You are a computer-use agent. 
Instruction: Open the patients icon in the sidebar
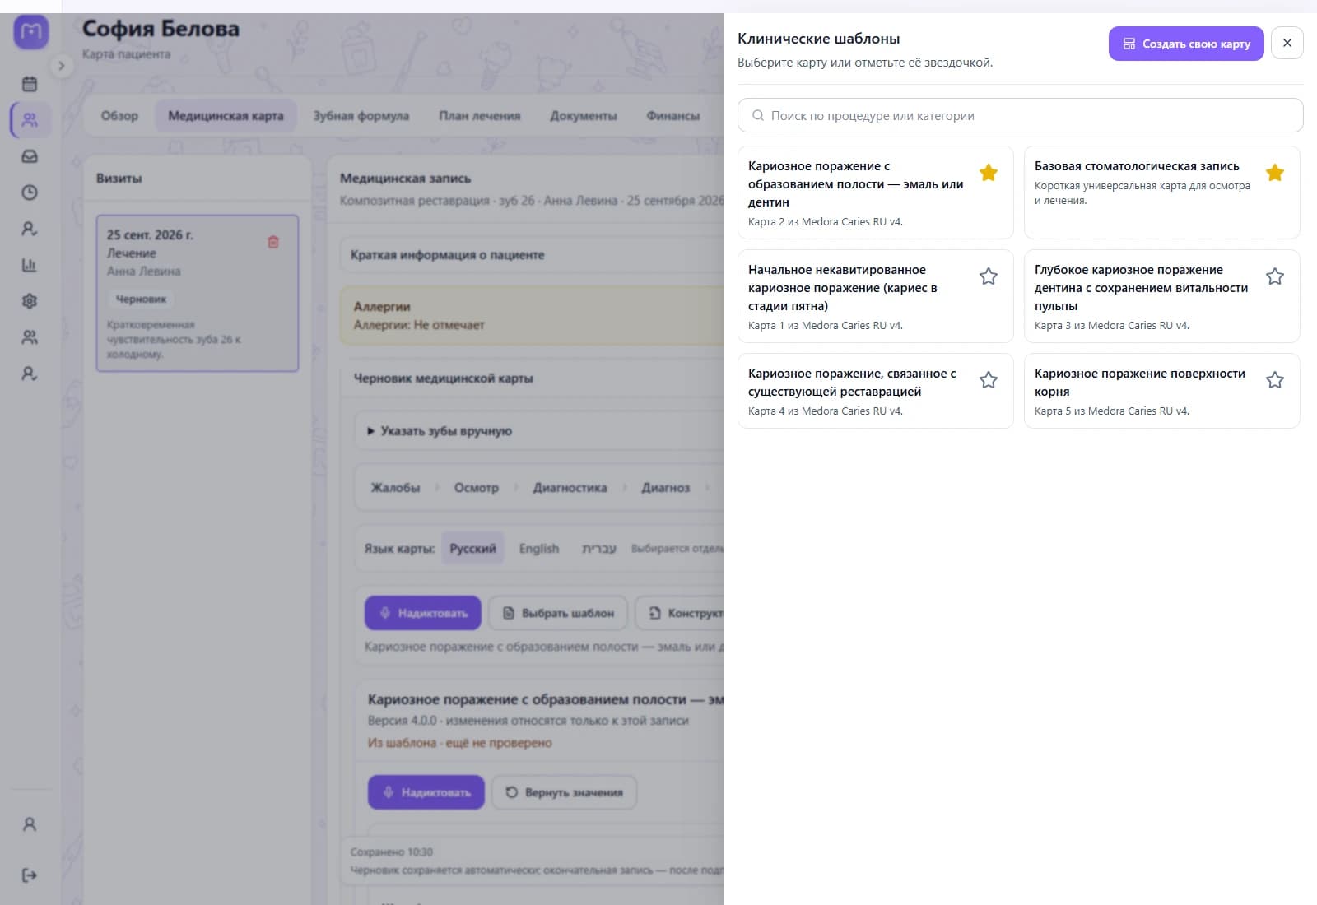tap(30, 120)
